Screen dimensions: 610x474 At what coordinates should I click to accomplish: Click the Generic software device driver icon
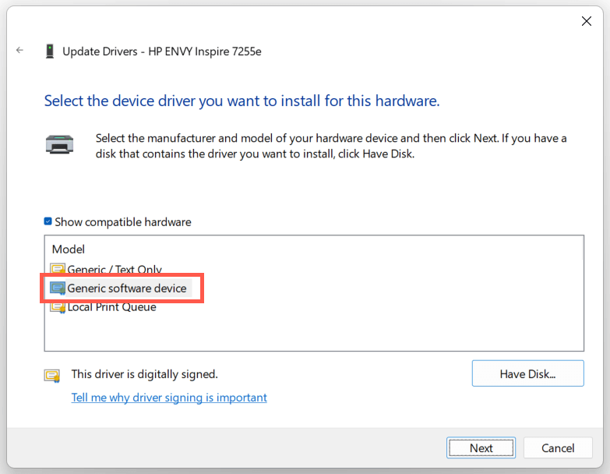(x=58, y=288)
